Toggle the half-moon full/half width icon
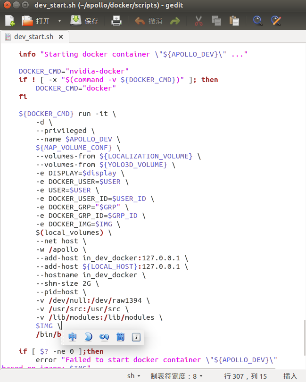Image resolution: width=306 pixels, height=382 pixels. coord(88,337)
